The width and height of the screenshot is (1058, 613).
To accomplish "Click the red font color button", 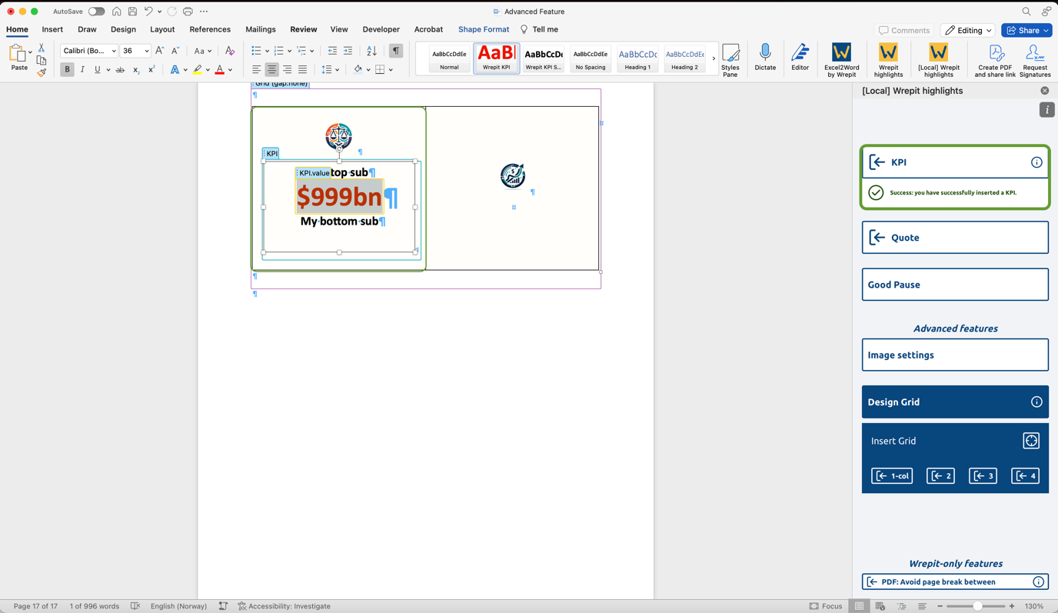I will (x=220, y=69).
